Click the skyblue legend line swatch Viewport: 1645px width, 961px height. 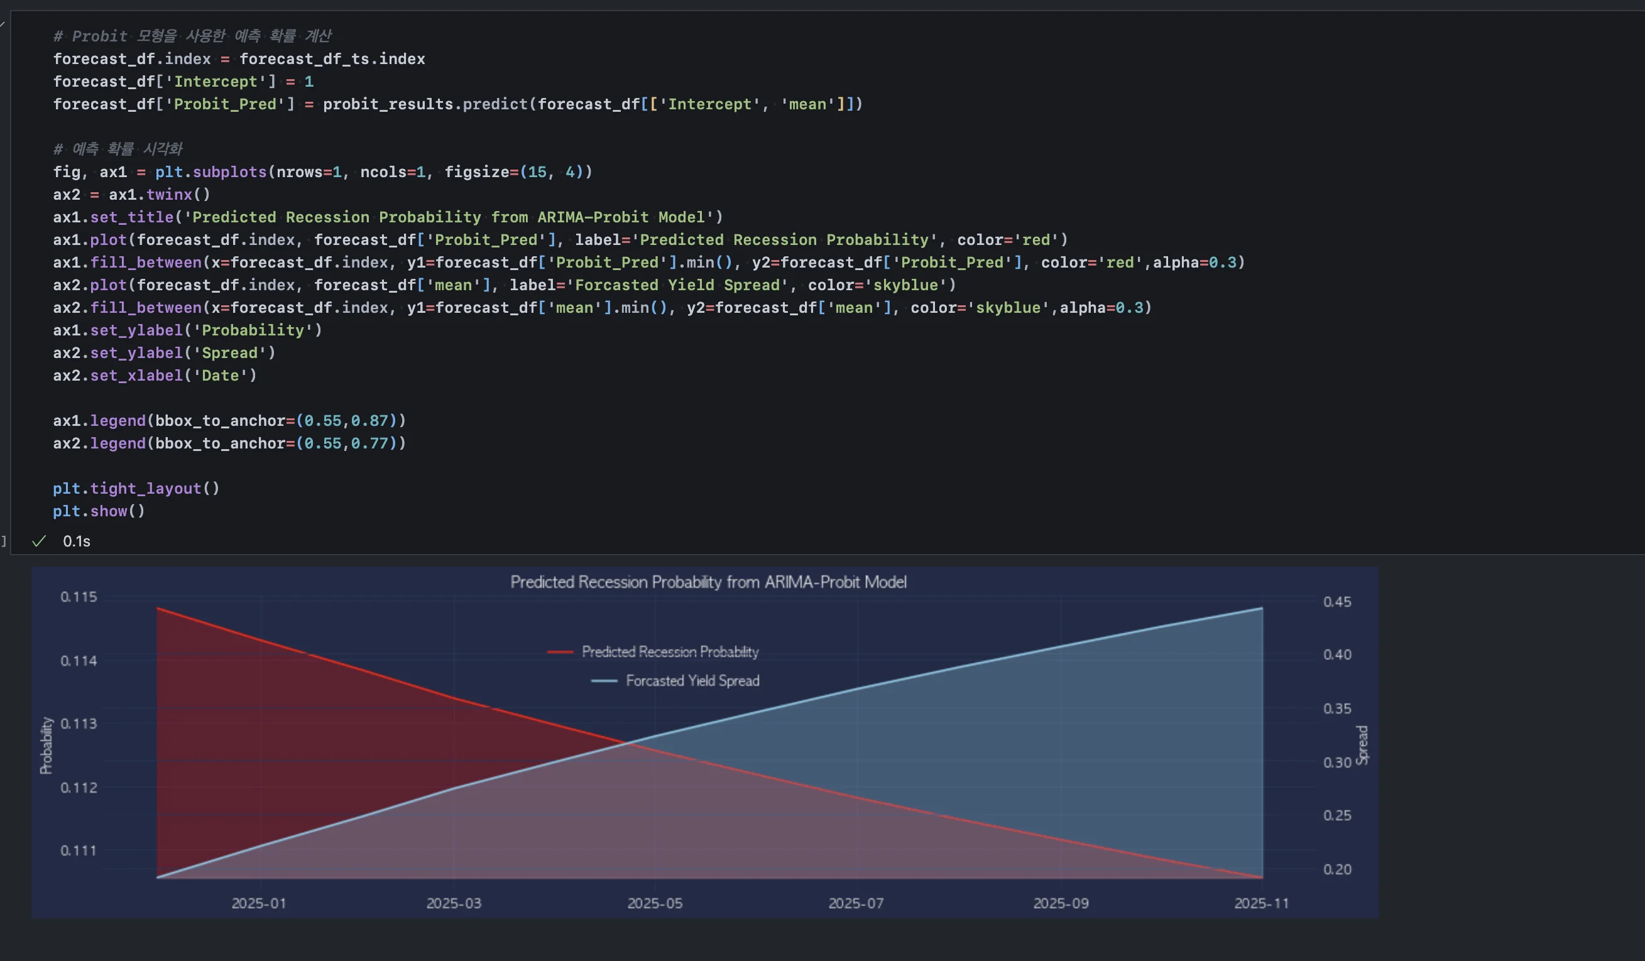pos(604,680)
